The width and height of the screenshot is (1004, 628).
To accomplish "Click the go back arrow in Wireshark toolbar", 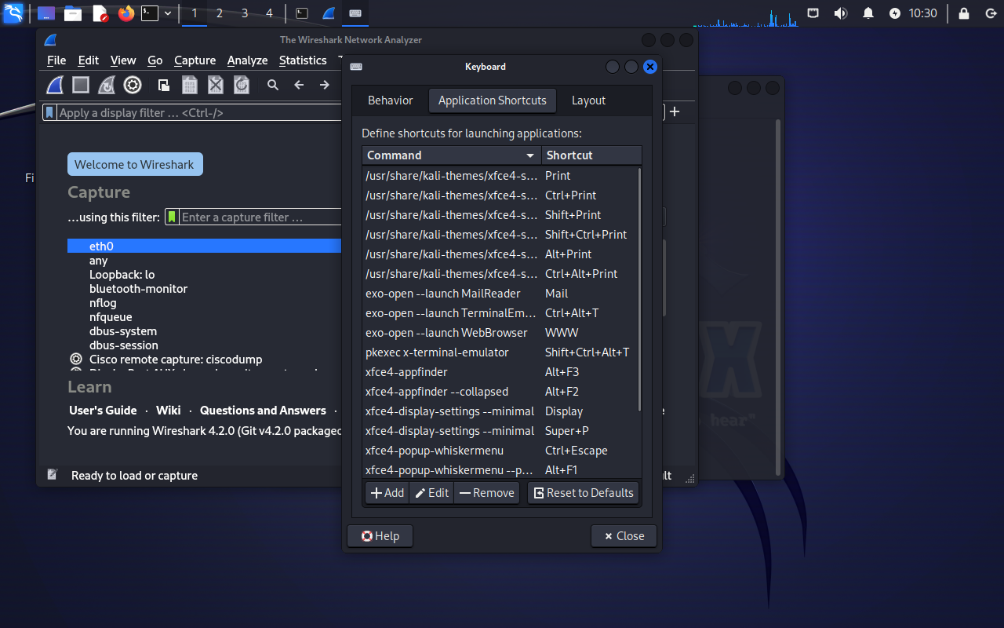I will (299, 85).
